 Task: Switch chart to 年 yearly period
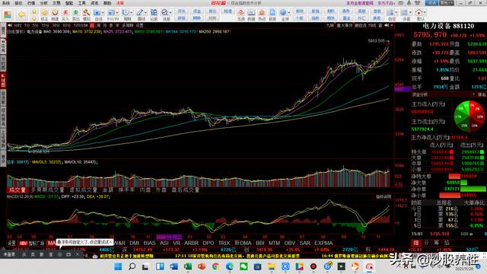tap(117, 25)
